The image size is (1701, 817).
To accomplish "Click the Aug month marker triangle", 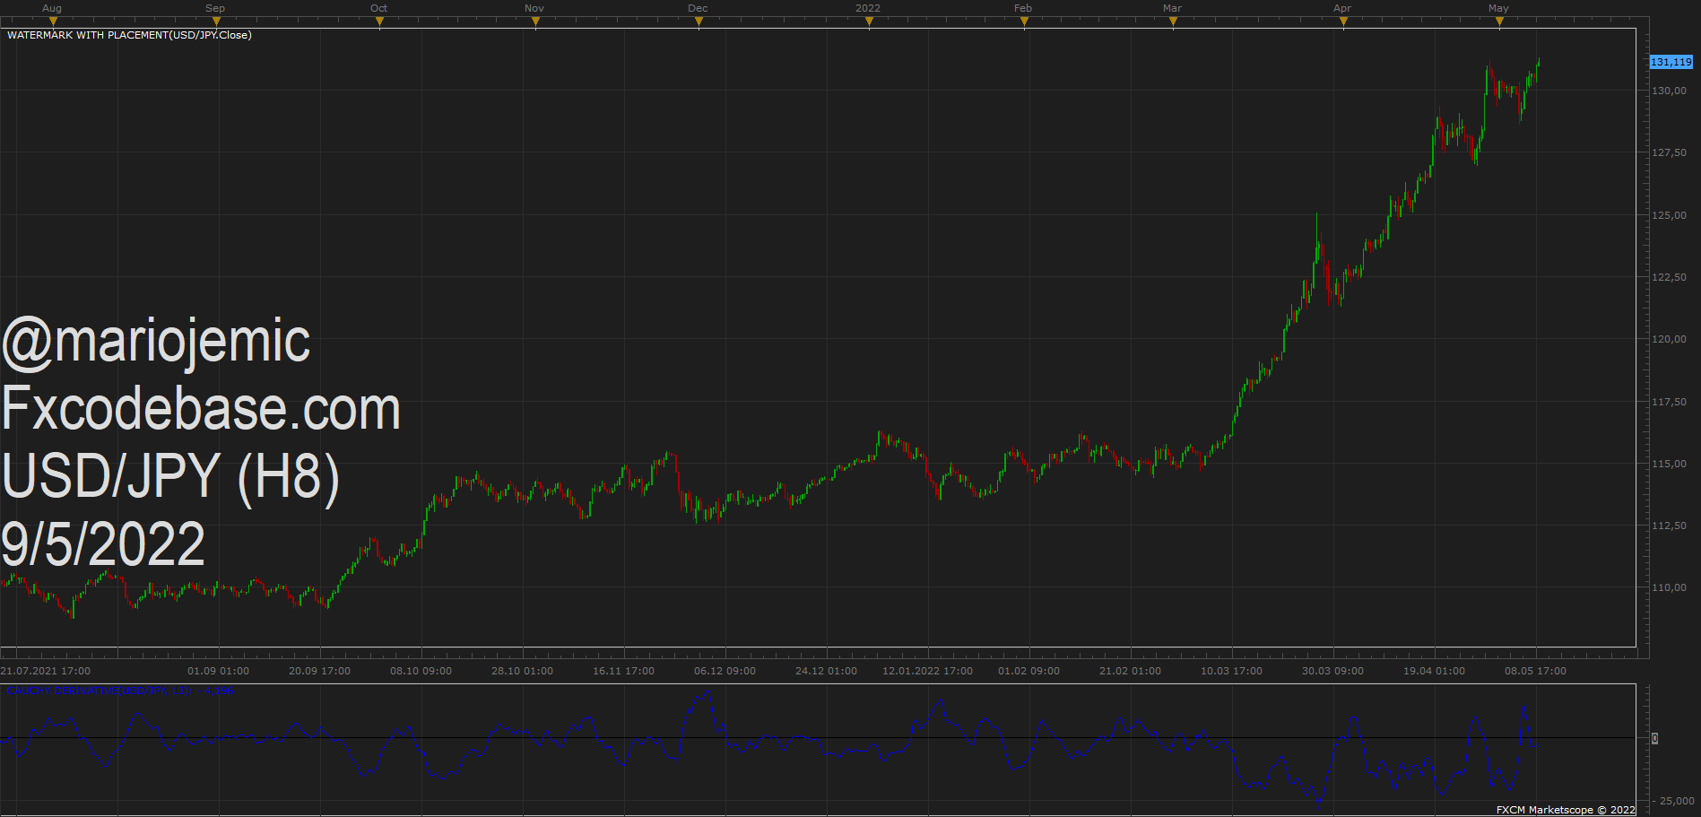I will coord(53,22).
